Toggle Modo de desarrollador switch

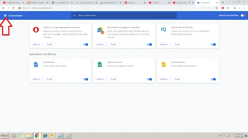(x=243, y=15)
